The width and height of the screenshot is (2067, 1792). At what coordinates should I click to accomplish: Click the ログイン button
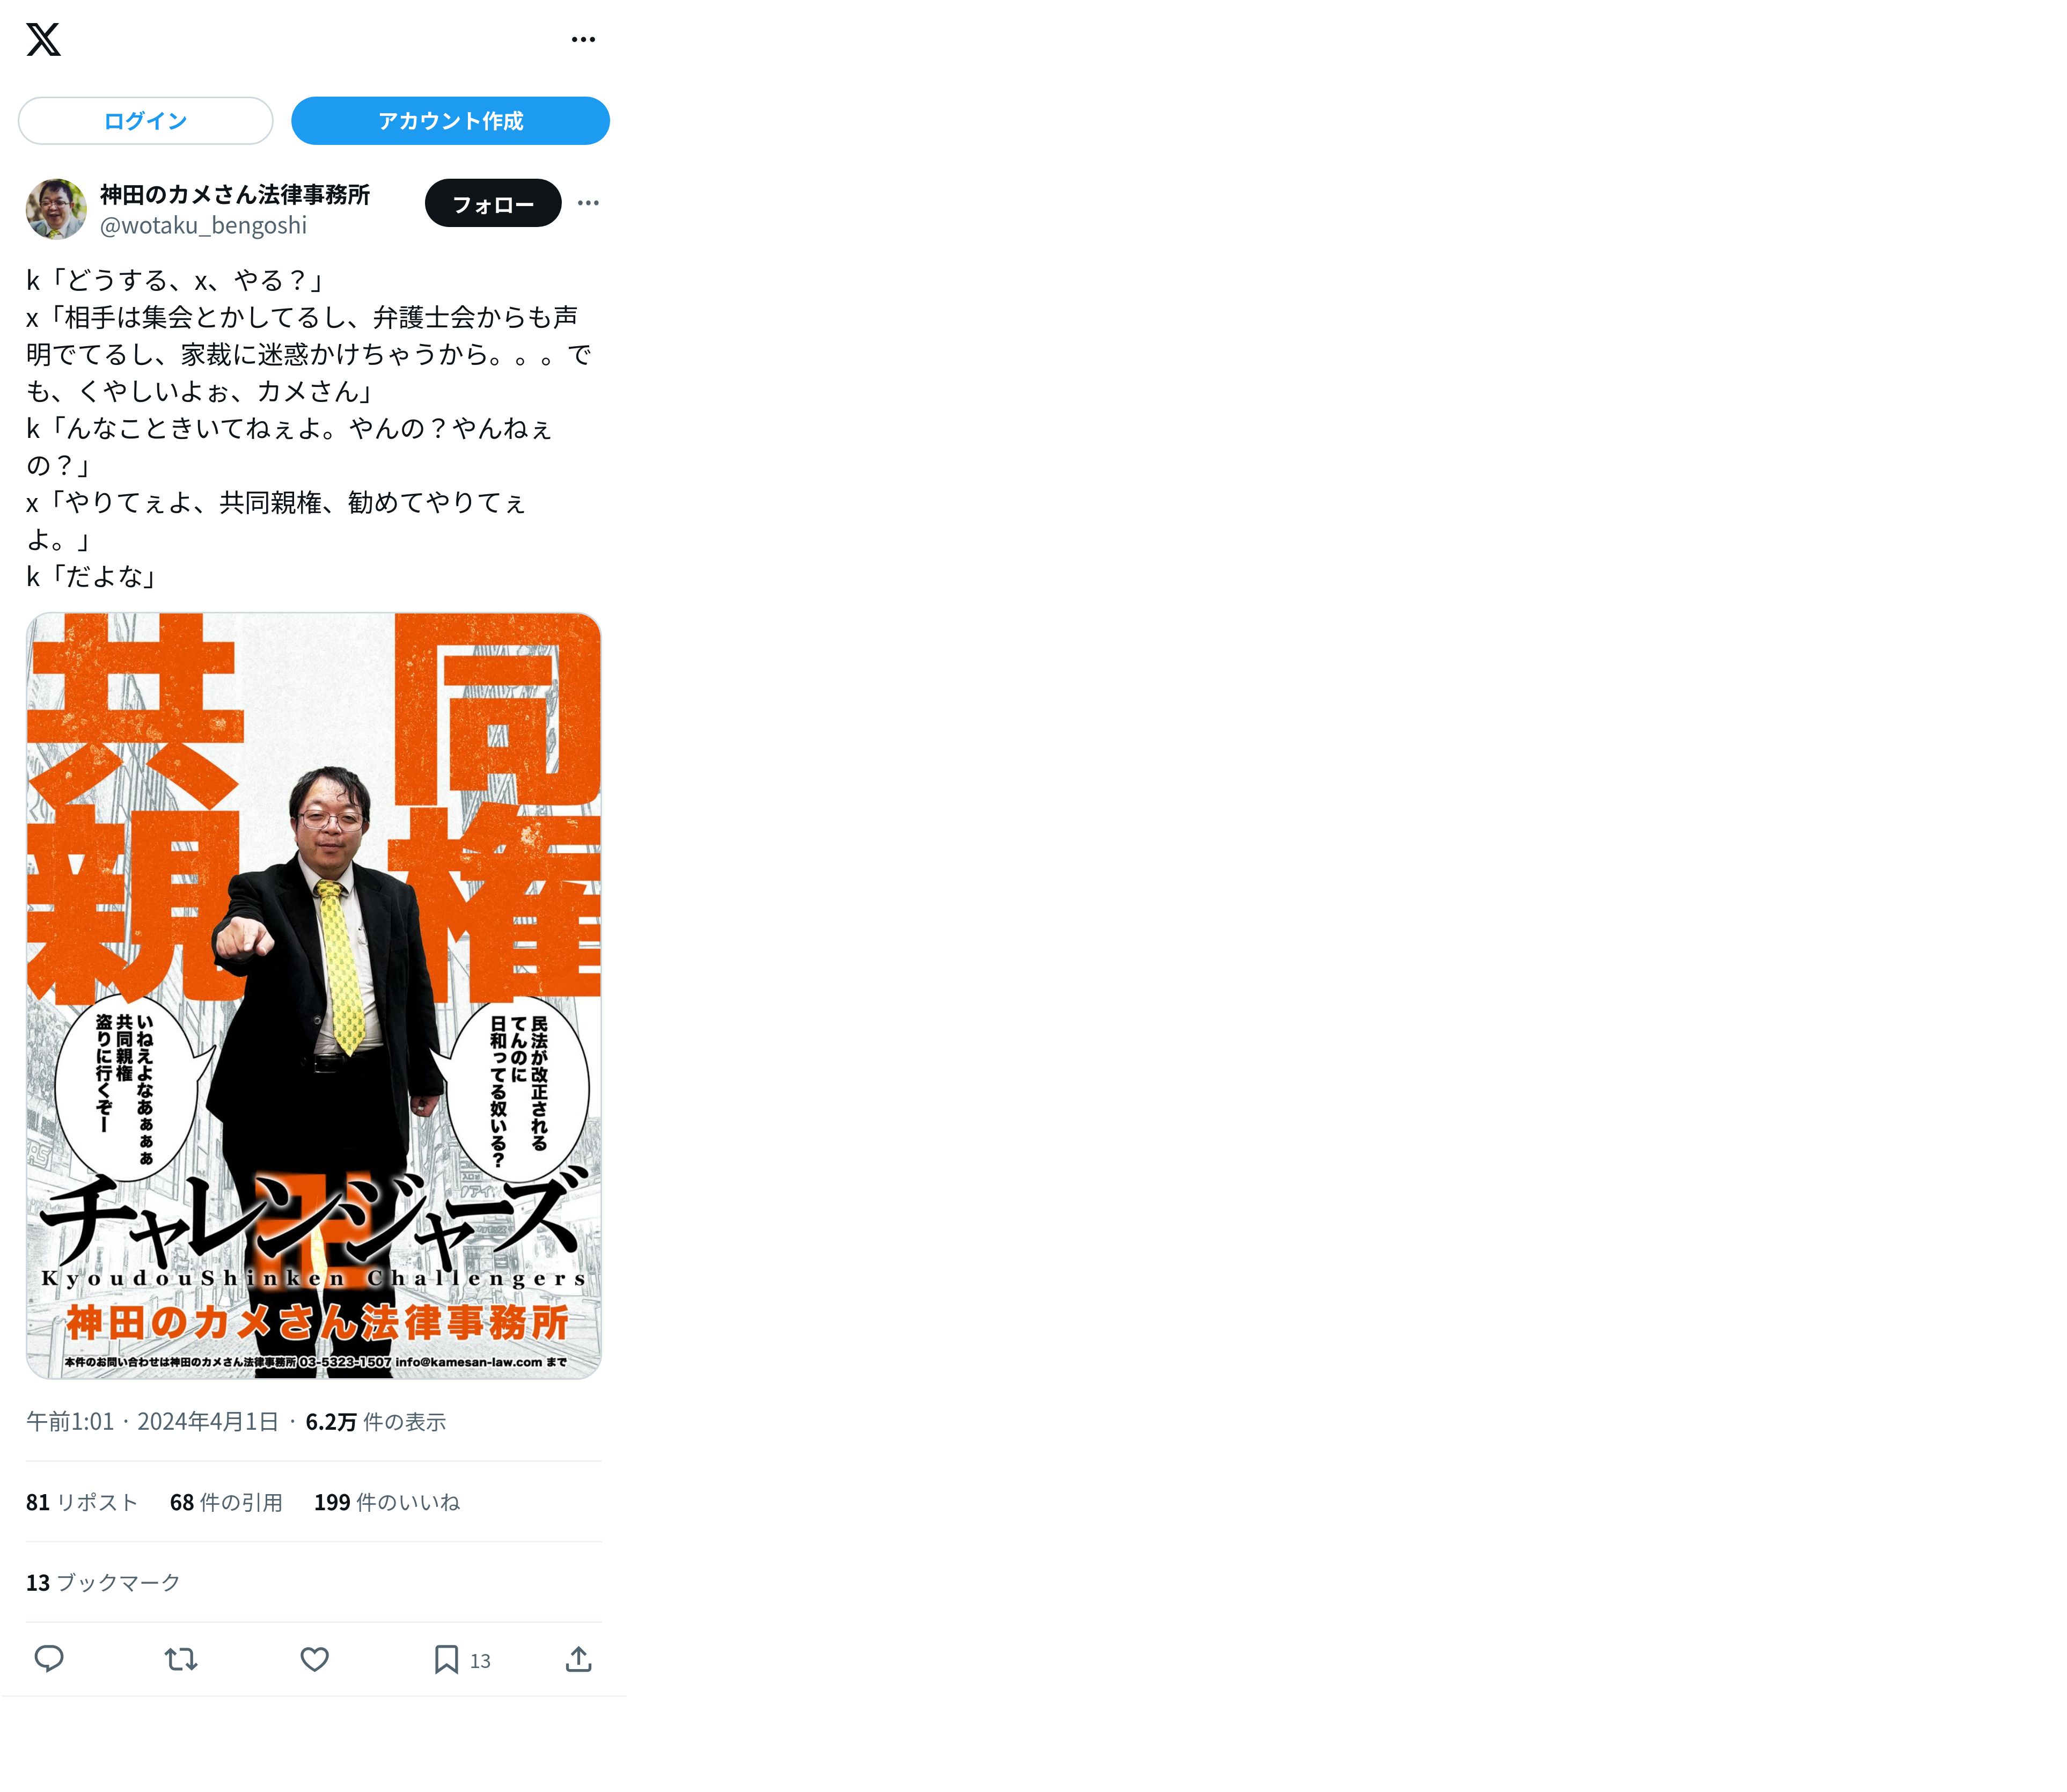point(145,121)
